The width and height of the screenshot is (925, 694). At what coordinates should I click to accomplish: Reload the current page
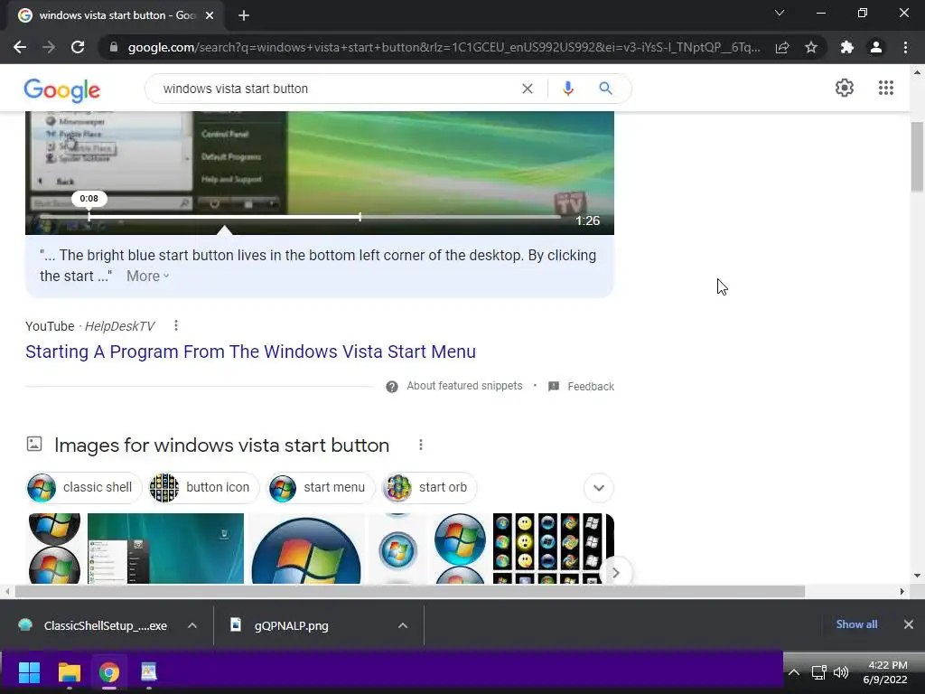[78, 47]
